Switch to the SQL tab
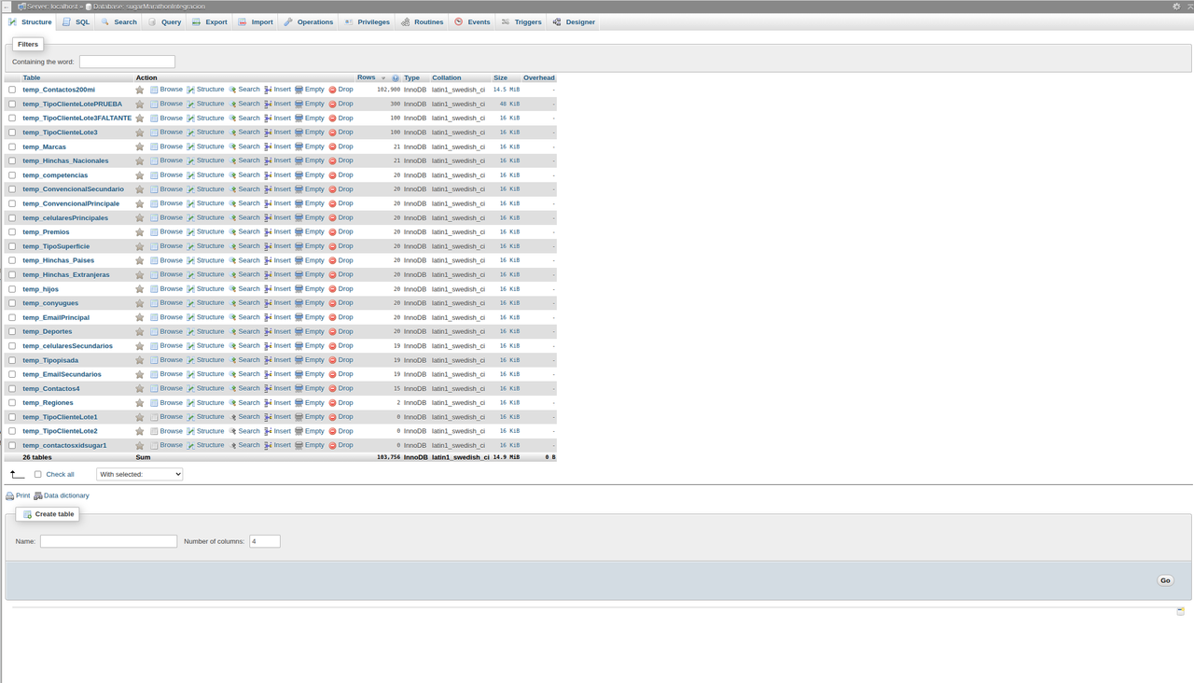Viewport: 1194px width, 683px height. click(76, 21)
